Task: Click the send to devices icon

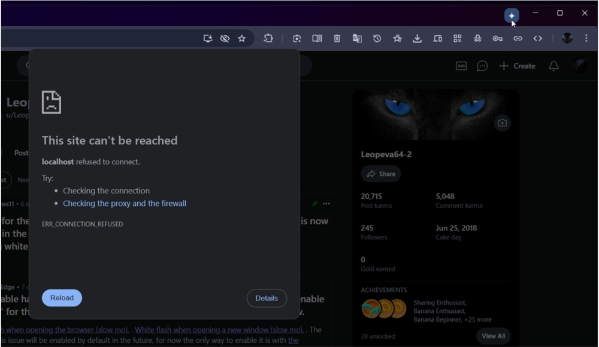Action: pyautogui.click(x=437, y=38)
